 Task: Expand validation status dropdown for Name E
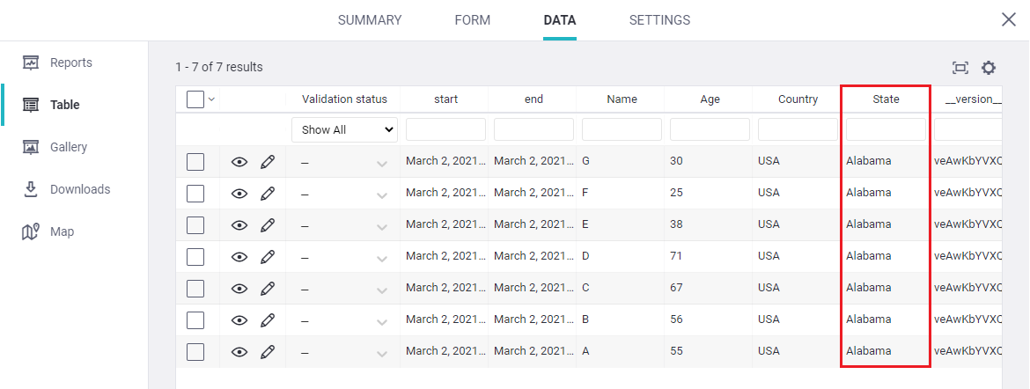(x=382, y=226)
